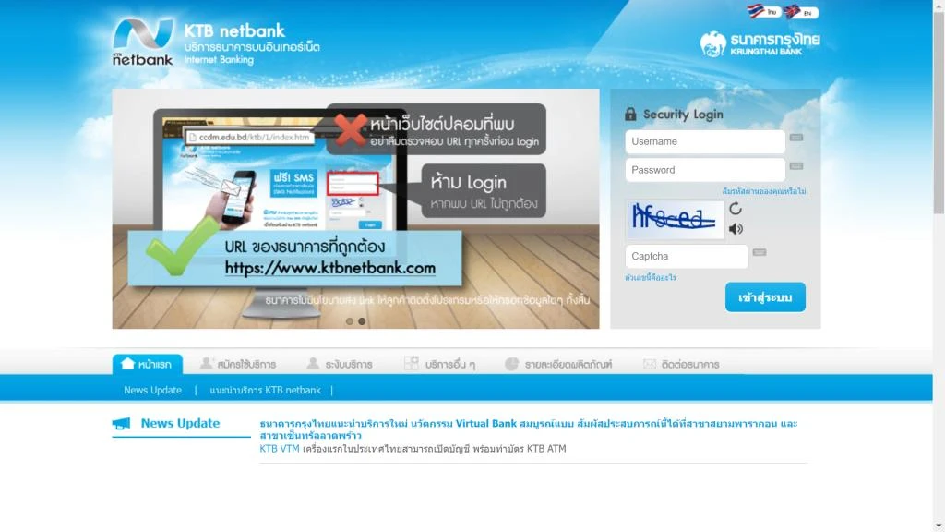The width and height of the screenshot is (945, 532).
Task: Open the Virtual Bank news headline
Action: [x=529, y=429]
